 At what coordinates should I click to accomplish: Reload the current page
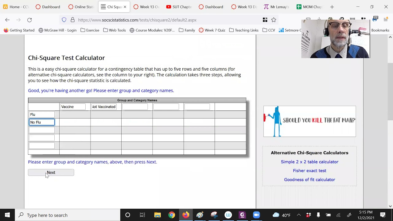click(x=29, y=20)
